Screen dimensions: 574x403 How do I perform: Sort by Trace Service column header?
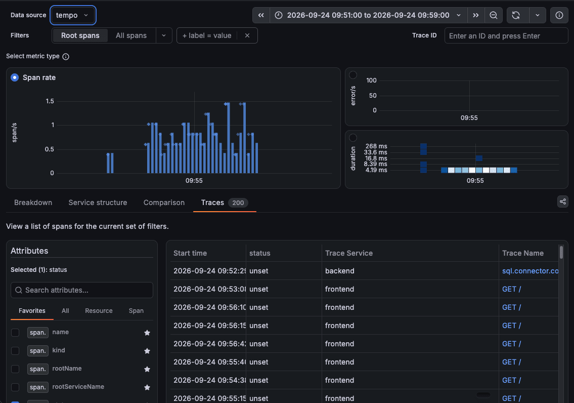[x=349, y=253]
